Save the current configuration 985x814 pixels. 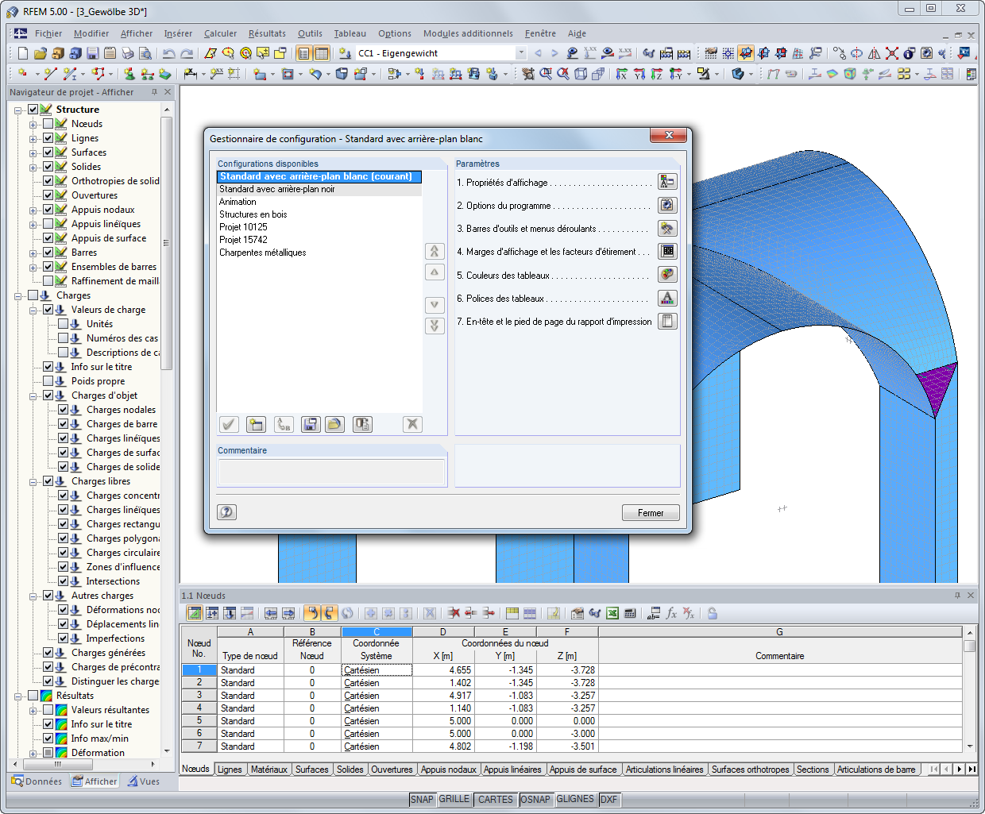click(x=311, y=424)
